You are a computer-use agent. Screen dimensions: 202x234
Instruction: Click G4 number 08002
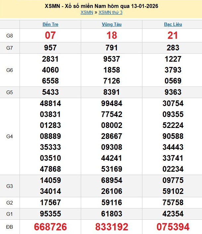pyautogui.click(x=112, y=125)
